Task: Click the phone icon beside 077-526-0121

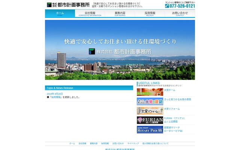Action: click(167, 6)
